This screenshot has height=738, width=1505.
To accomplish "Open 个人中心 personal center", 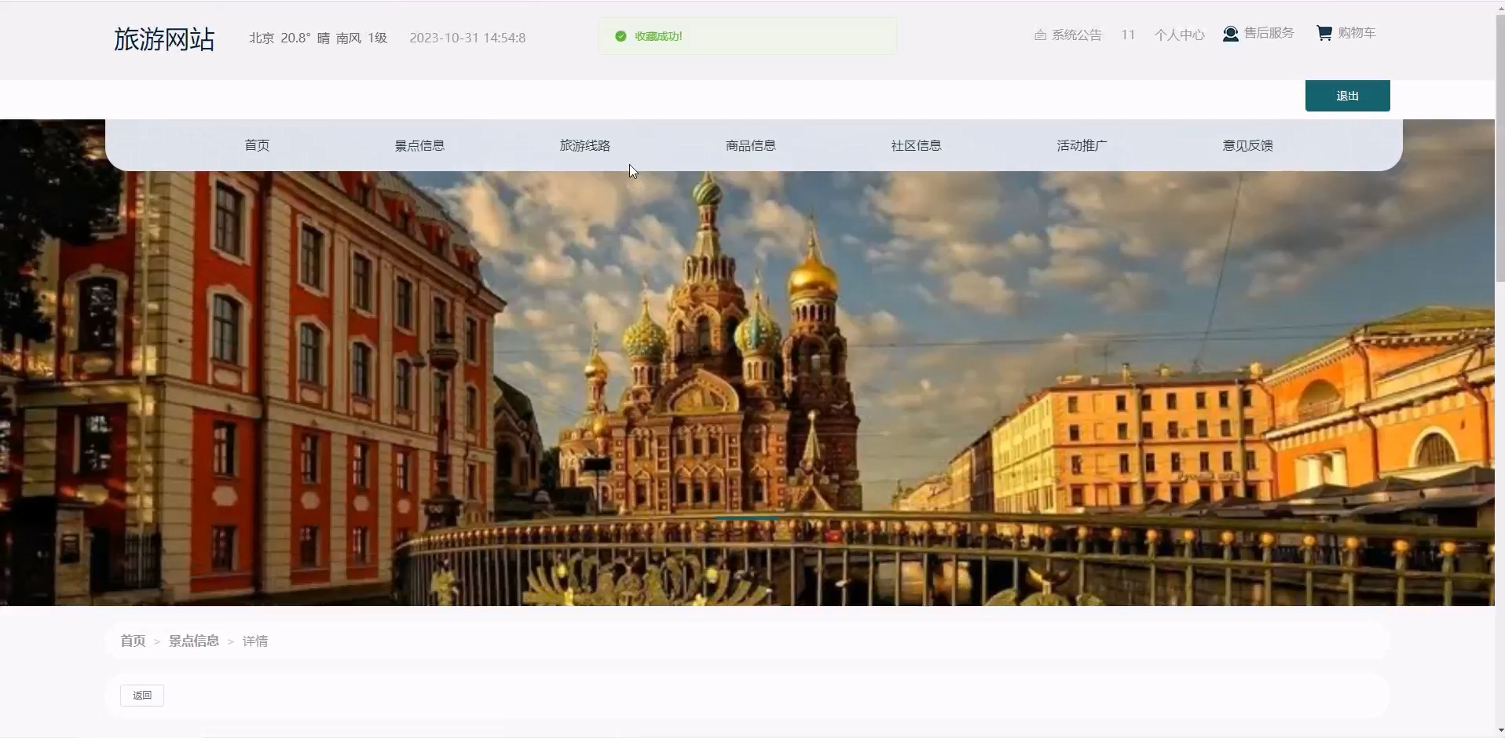I will click(x=1179, y=35).
